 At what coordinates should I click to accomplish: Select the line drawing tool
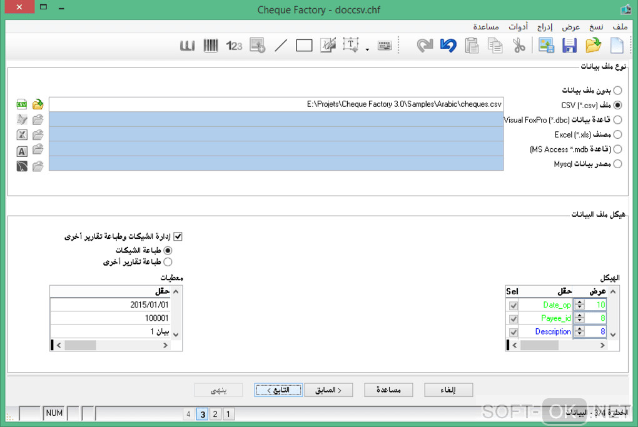click(281, 46)
